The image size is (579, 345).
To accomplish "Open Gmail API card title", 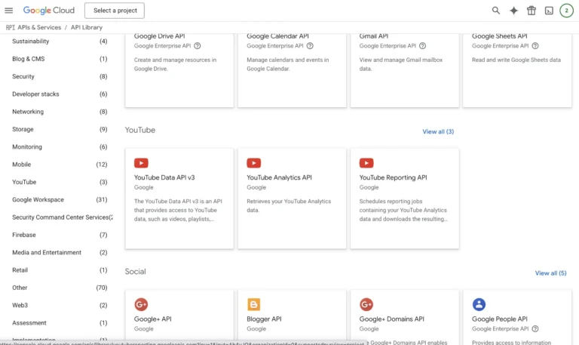I will tap(374, 36).
